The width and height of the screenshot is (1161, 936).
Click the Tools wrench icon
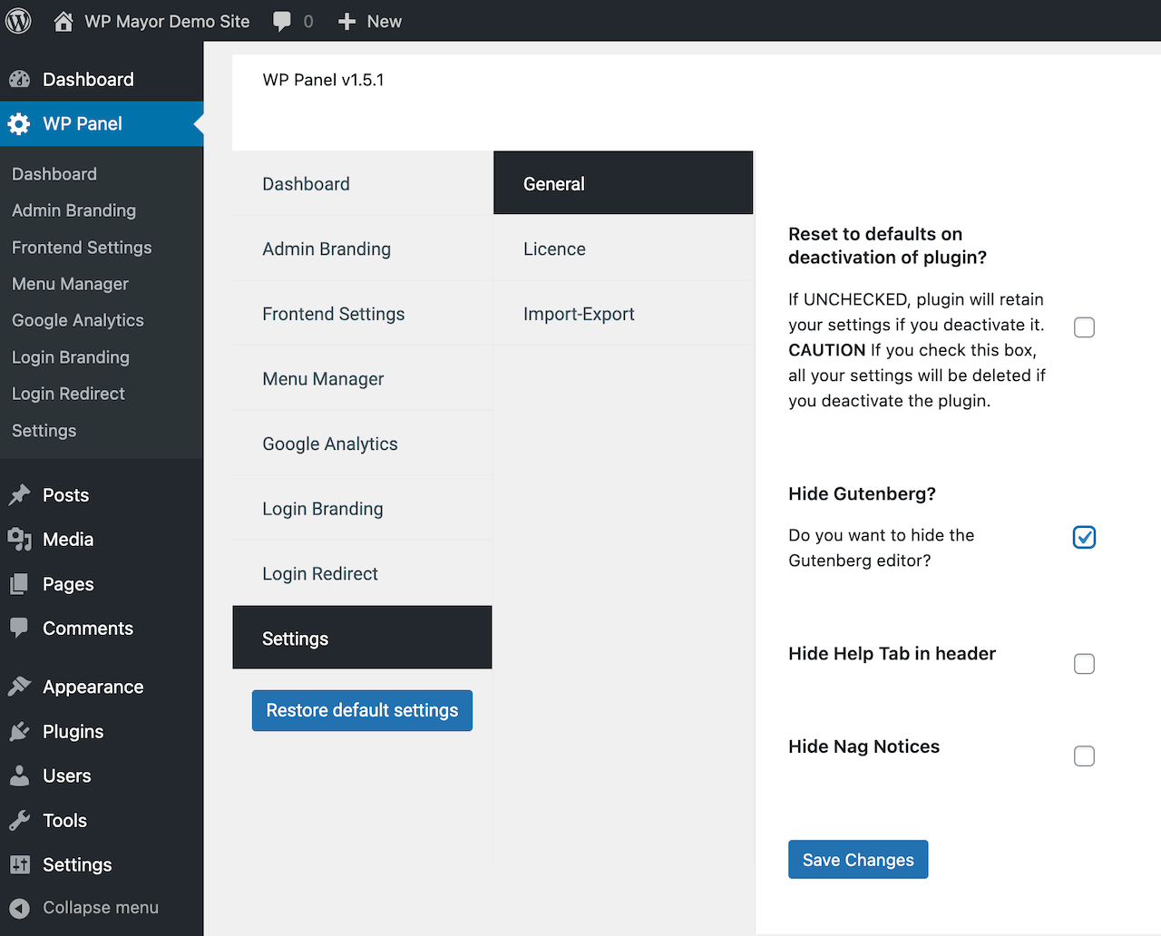coord(19,820)
